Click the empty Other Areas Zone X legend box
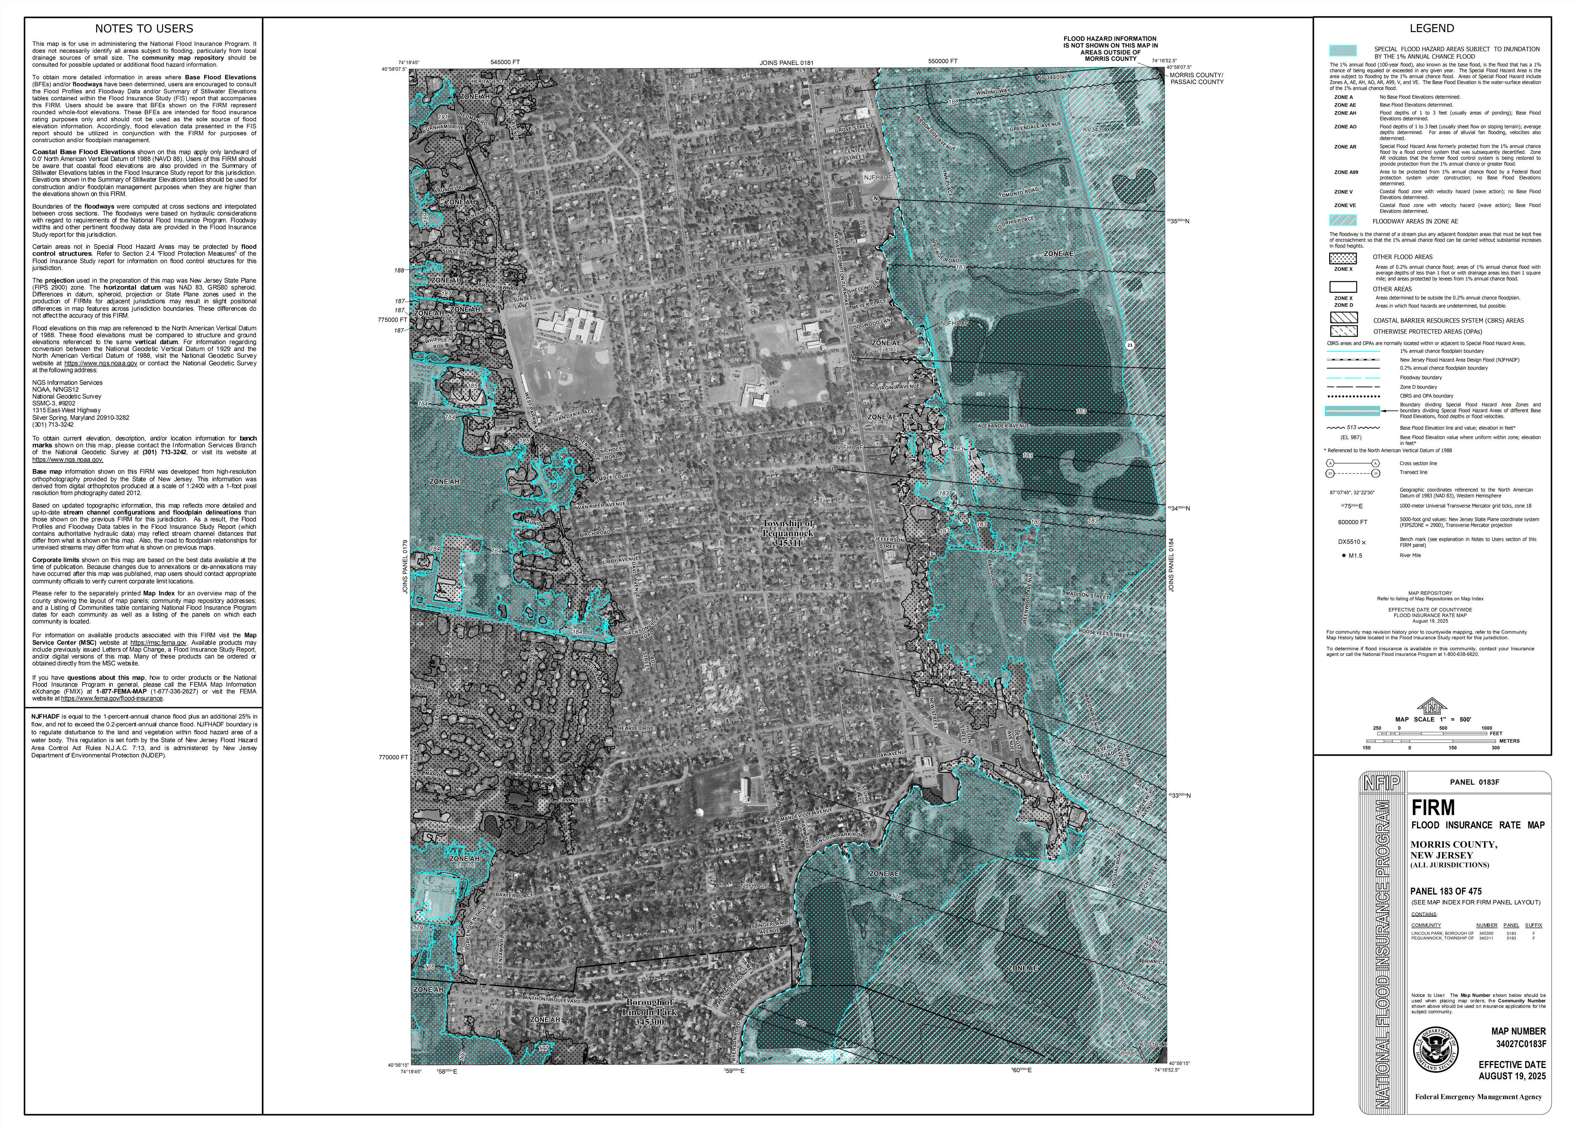The width and height of the screenshot is (1576, 1132). click(x=1343, y=287)
